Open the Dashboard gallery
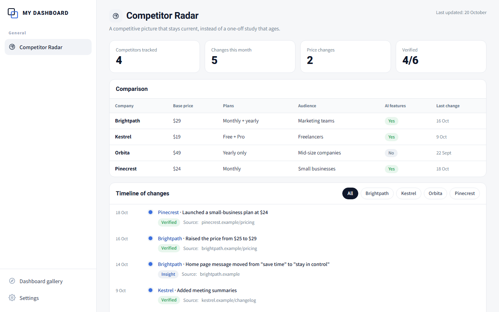This screenshot has width=499, height=312. (48, 281)
